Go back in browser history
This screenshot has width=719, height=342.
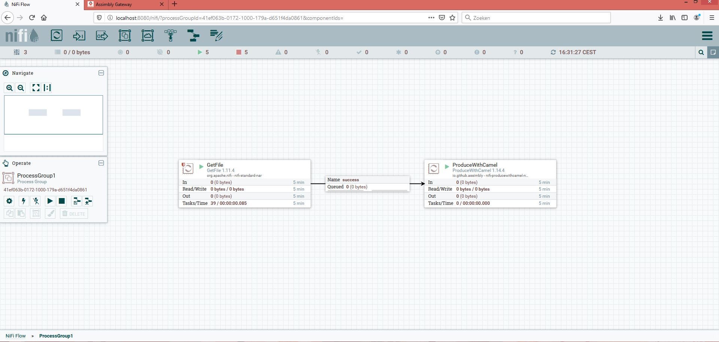click(x=7, y=18)
